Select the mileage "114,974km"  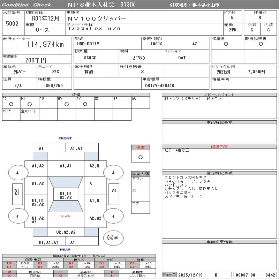pos(45,44)
